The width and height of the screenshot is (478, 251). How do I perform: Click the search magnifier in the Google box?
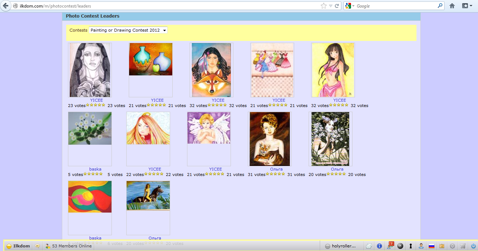440,6
